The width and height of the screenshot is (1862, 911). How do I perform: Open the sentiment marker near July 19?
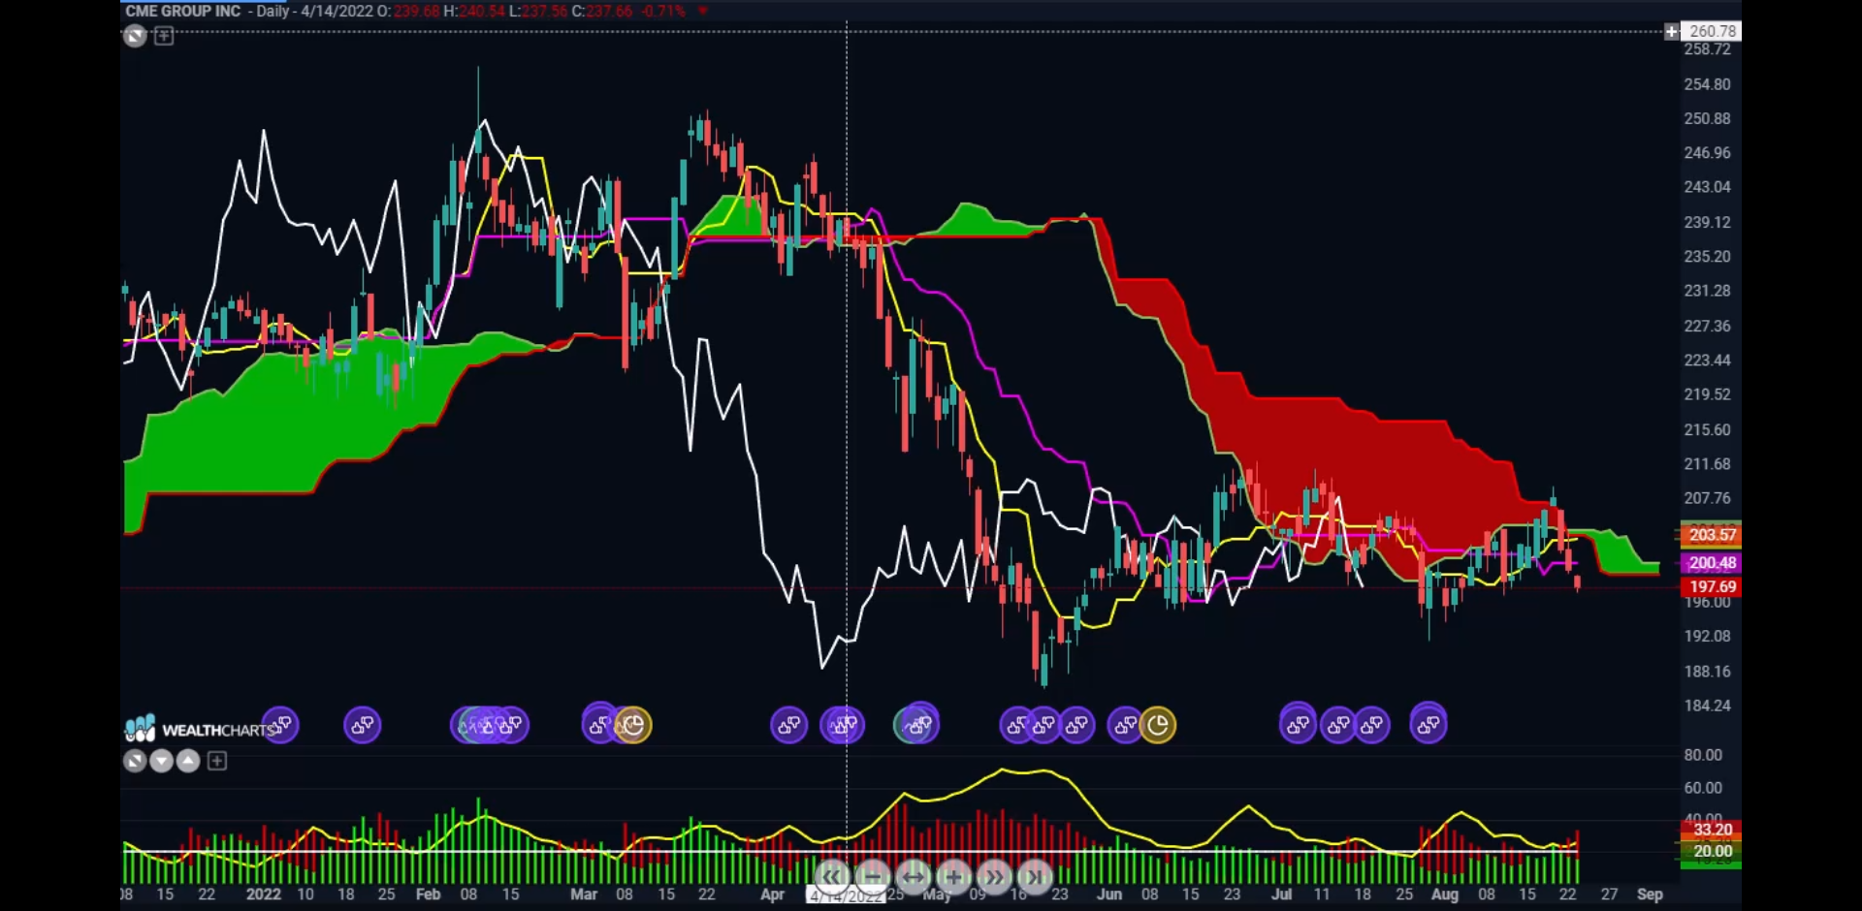pyautogui.click(x=1372, y=725)
